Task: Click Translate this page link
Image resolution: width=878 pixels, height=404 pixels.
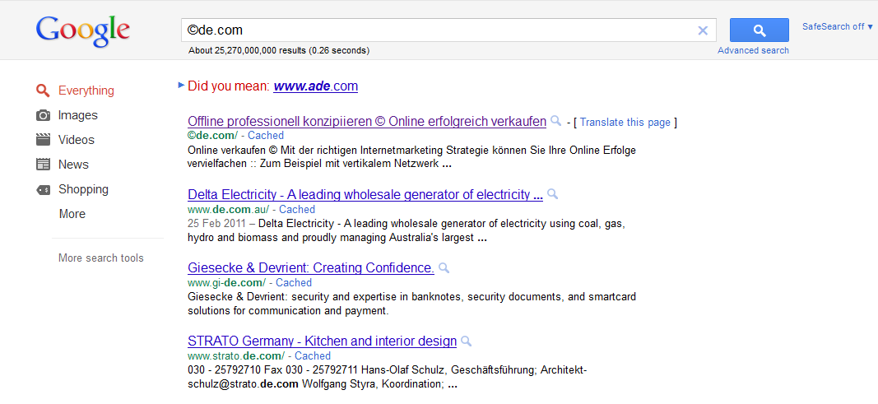Action: click(625, 123)
